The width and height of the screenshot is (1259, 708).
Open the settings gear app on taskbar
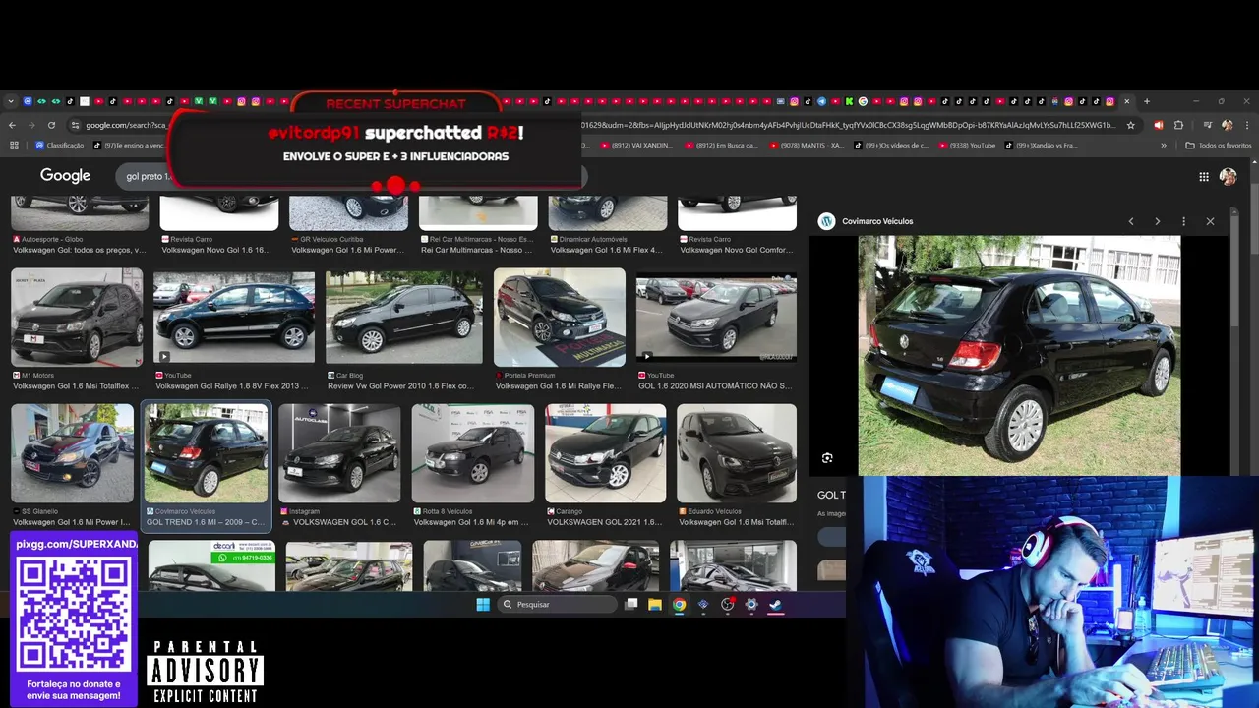click(751, 605)
